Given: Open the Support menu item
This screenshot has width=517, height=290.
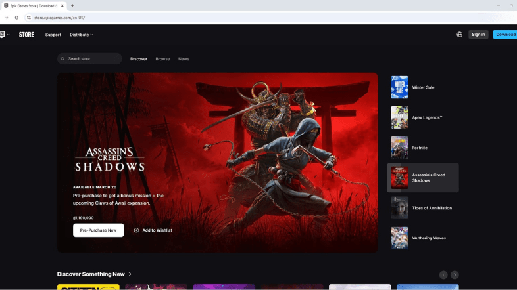Looking at the screenshot, I should coord(53,35).
